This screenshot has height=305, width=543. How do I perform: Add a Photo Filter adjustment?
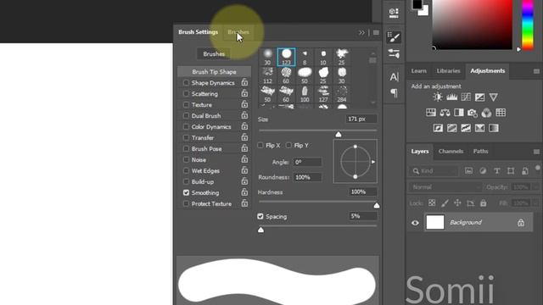[x=473, y=113]
